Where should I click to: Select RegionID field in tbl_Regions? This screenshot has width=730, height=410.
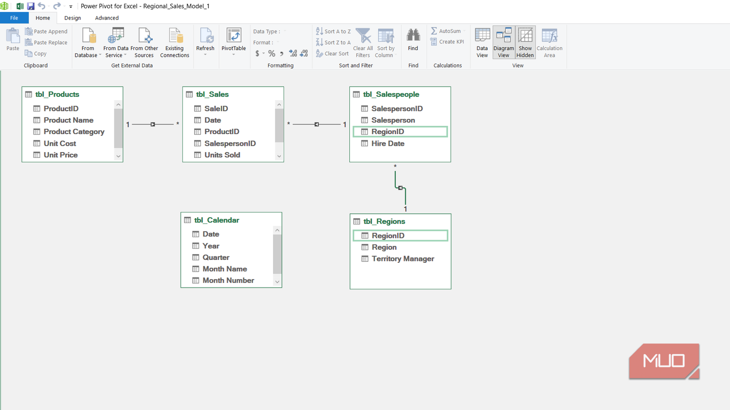(400, 236)
